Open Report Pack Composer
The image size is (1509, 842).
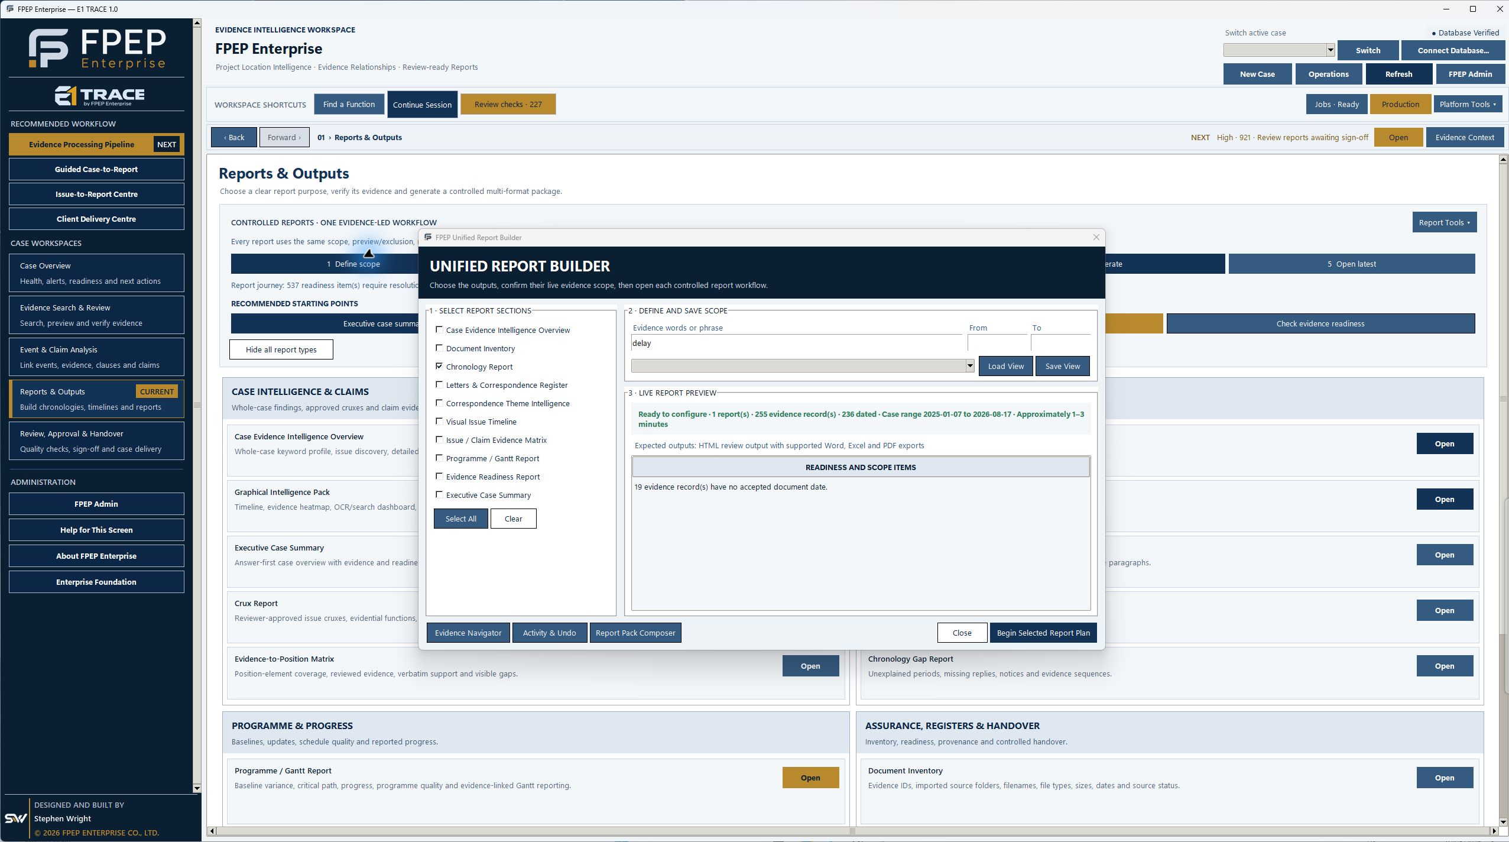click(635, 633)
